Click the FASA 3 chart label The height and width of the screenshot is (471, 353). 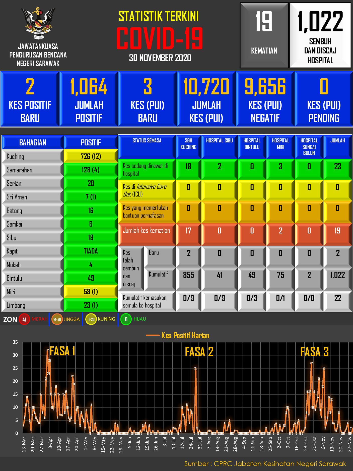coord(314,352)
